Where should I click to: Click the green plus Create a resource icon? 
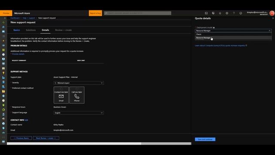tap(3, 22)
